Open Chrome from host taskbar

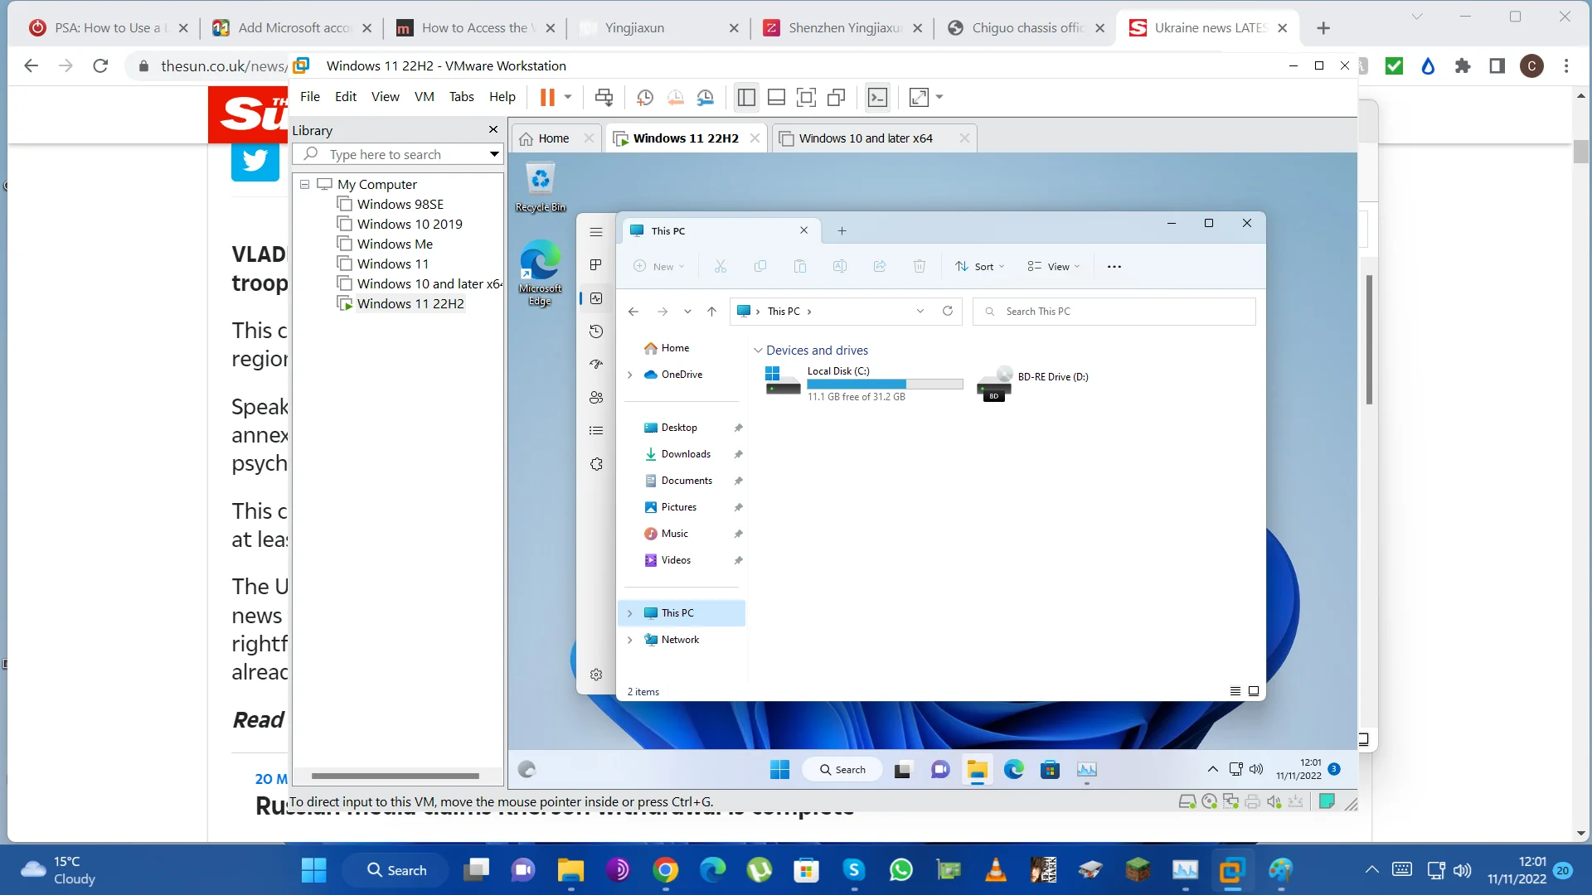pyautogui.click(x=665, y=870)
